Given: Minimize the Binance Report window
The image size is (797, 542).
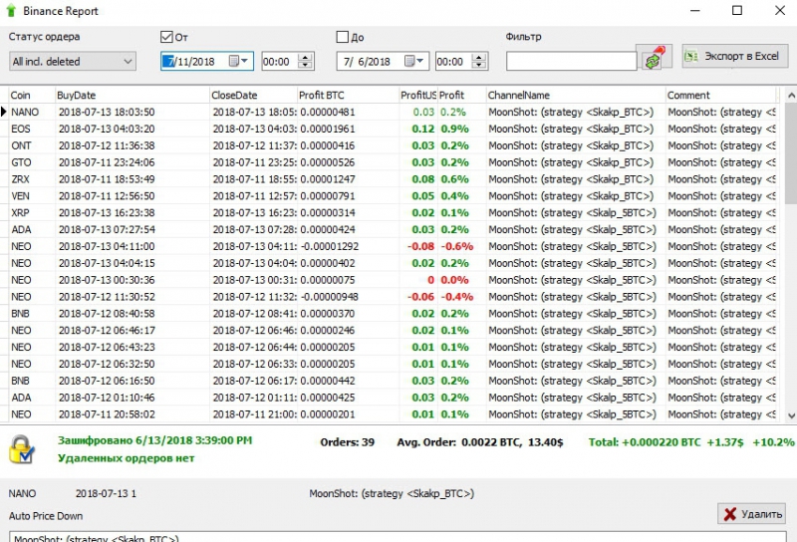Looking at the screenshot, I should [x=695, y=10].
